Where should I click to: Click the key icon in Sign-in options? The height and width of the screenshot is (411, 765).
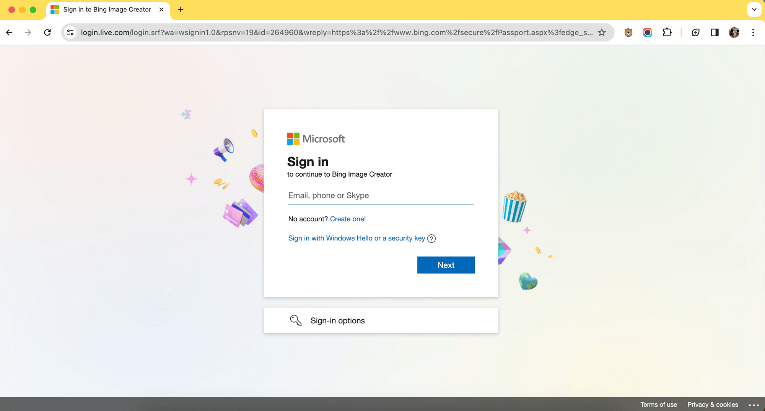(296, 320)
